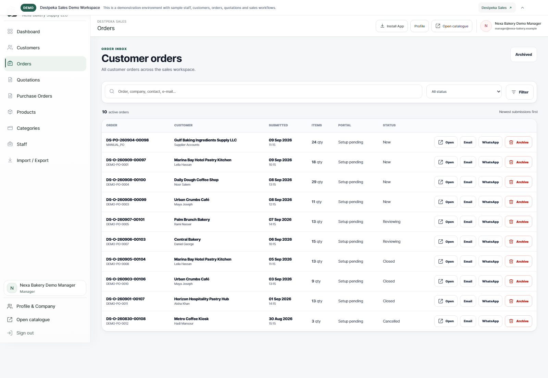Screen dimensions: 548x378
Task: Focus the order search input field
Action: coord(263,91)
